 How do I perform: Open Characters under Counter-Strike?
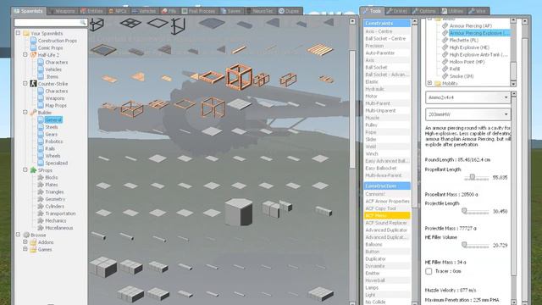coord(57,91)
